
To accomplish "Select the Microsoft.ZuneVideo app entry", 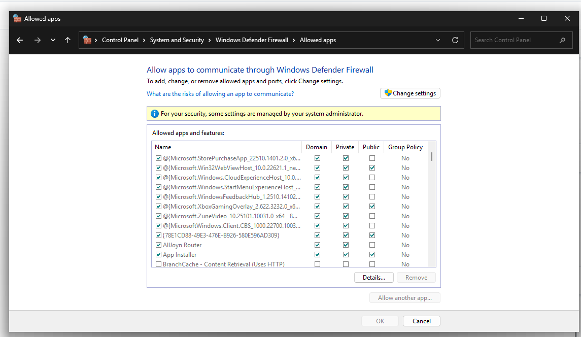I will coord(230,216).
